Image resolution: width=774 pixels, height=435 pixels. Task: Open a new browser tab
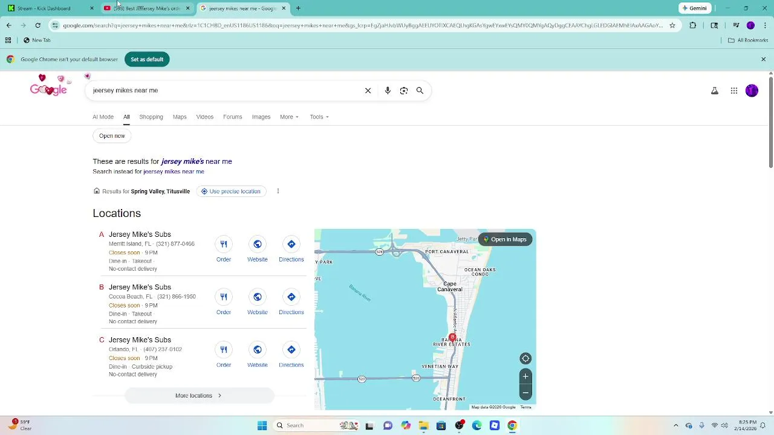(x=298, y=8)
